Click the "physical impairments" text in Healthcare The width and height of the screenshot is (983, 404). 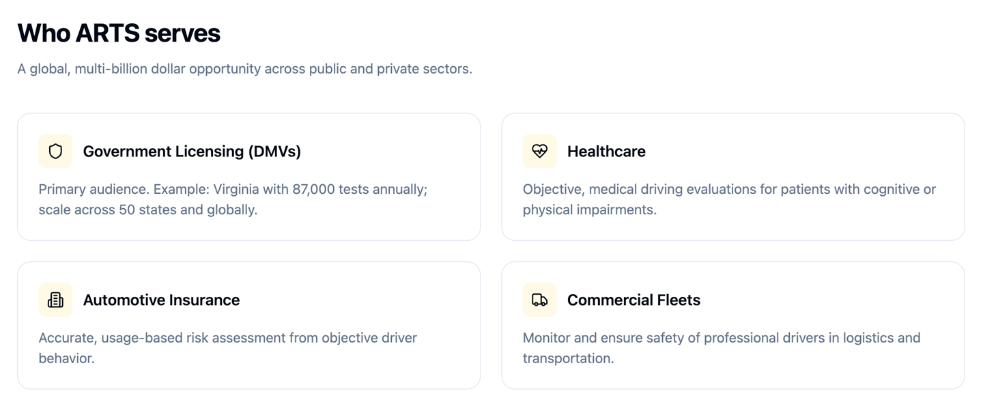coord(589,210)
